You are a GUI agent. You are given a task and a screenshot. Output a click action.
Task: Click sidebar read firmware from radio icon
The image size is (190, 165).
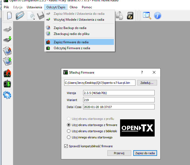pyautogui.click(x=7, y=84)
